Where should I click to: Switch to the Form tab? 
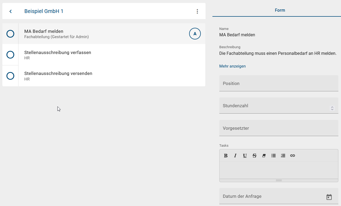[x=280, y=10]
